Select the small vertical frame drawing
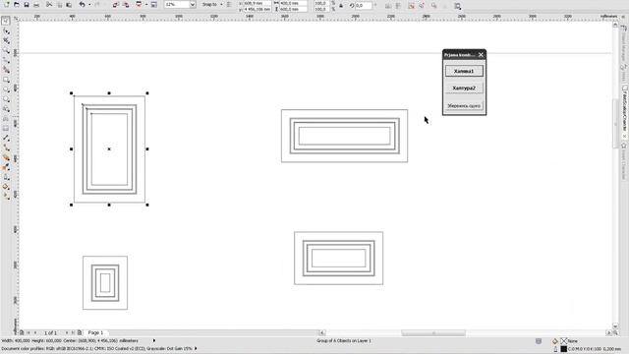 click(x=105, y=282)
